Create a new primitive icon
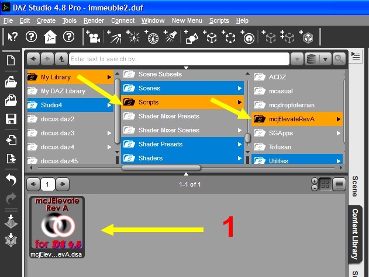The width and height of the screenshot is (369, 277). [191, 37]
